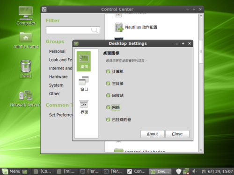234x175 pixels.
Task: Click the Control Center title bar icon
Action: [x=44, y=9]
